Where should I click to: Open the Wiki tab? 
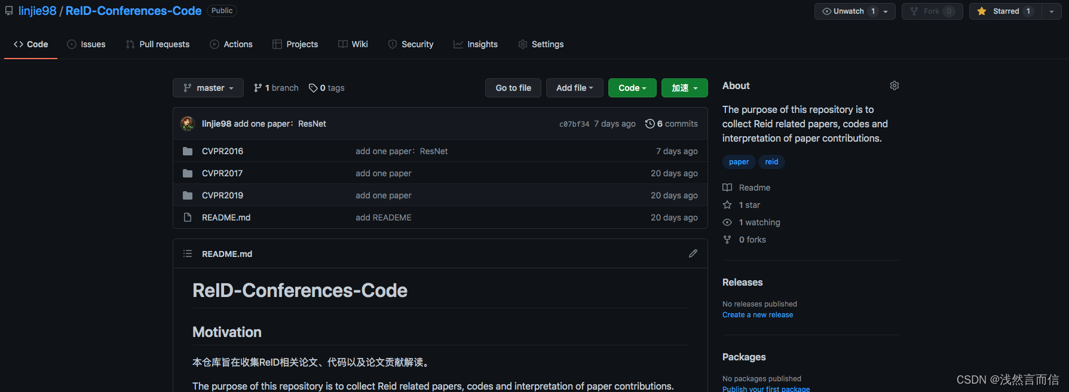pyautogui.click(x=353, y=44)
